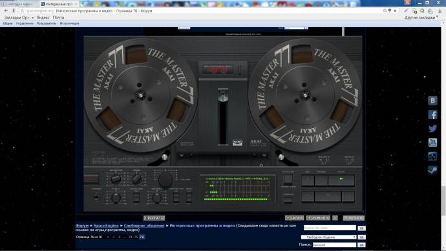This screenshot has height=251, width=446.
Task: Open the VK social sidebar icon
Action: tap(432, 100)
